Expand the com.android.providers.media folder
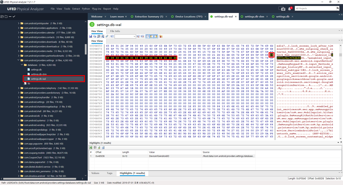Screen dimensions: 343x185 click(19, 51)
